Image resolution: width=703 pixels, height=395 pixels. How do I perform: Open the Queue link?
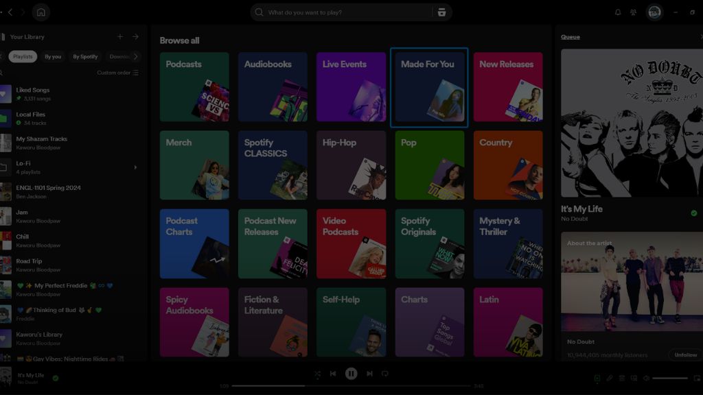coord(570,37)
